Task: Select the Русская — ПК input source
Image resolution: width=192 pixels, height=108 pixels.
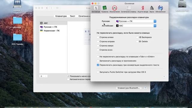Action: pyautogui.click(x=53, y=27)
